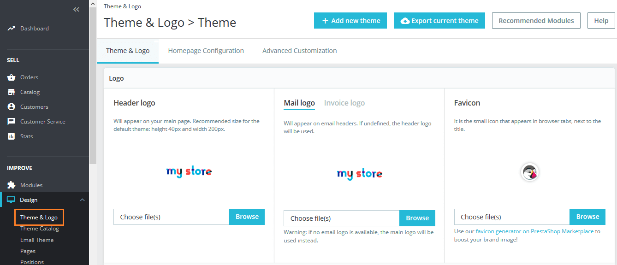Switch to the Advanced Customization tab
The image size is (617, 265).
(x=300, y=51)
